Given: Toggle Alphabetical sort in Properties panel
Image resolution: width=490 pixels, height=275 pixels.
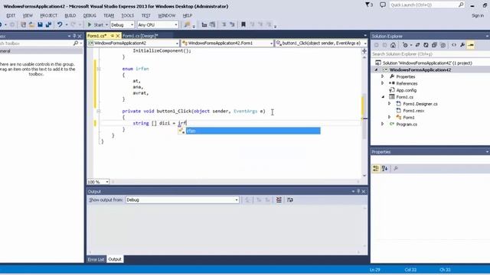Looking at the screenshot, I should point(384,168).
